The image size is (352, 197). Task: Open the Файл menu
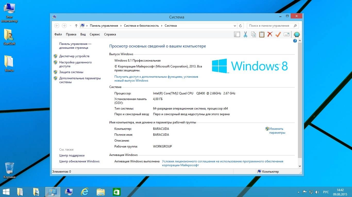(x=58, y=34)
